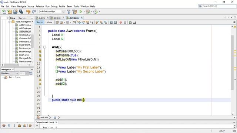This screenshot has height=133, width=237.
Task: Click the Save All toolbar icon
Action: click(x=21, y=11)
